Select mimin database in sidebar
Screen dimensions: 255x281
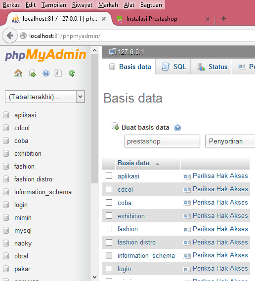tap(23, 218)
